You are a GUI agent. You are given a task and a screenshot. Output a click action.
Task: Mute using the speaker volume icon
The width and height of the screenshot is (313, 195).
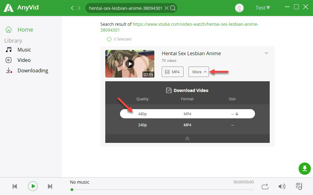[282, 186]
